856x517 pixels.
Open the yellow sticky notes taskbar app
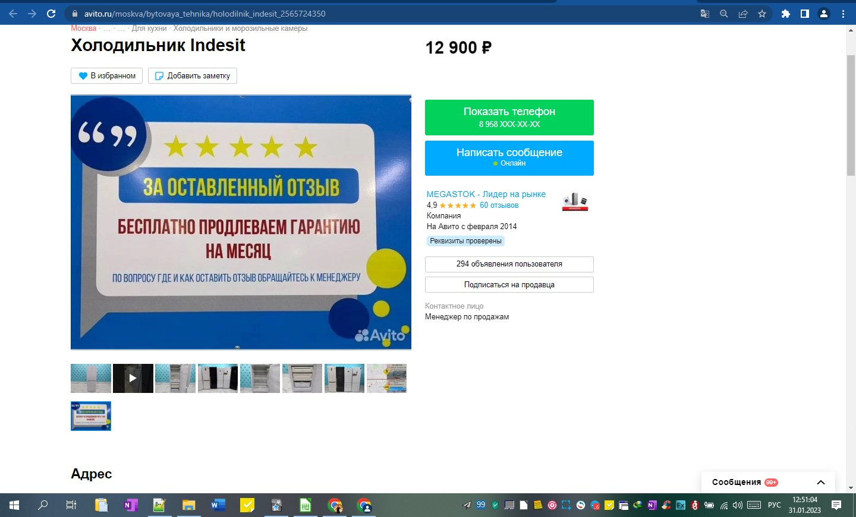click(247, 505)
